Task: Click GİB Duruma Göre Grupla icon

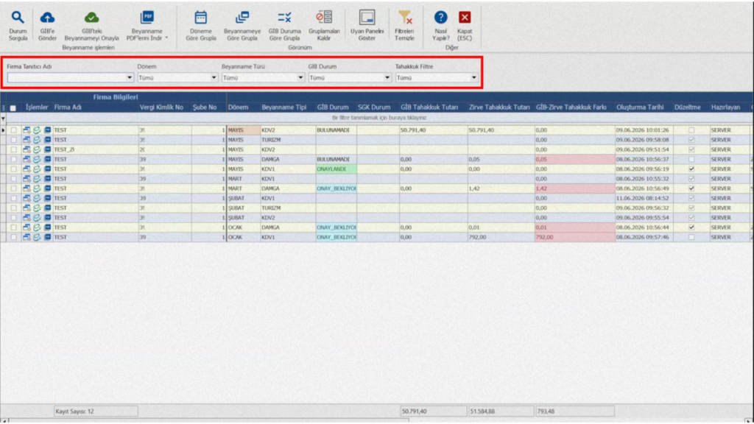Action: point(284,18)
